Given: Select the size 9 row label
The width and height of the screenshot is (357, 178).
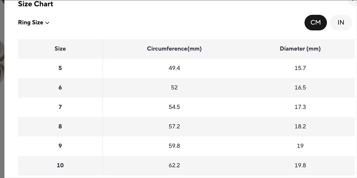Looking at the screenshot, I should coord(60,146).
